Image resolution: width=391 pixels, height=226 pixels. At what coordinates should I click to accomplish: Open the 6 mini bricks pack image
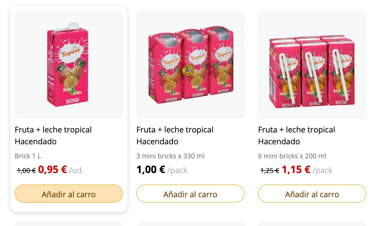coord(312,65)
